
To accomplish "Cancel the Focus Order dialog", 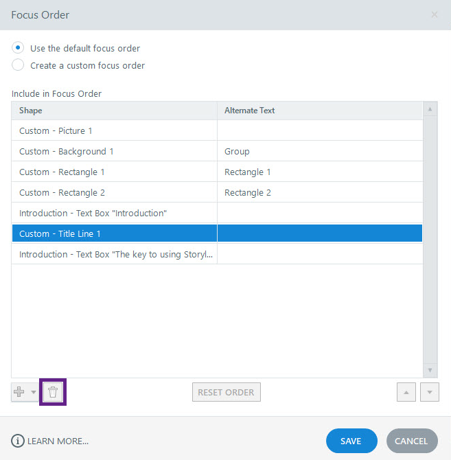I will 411,441.
